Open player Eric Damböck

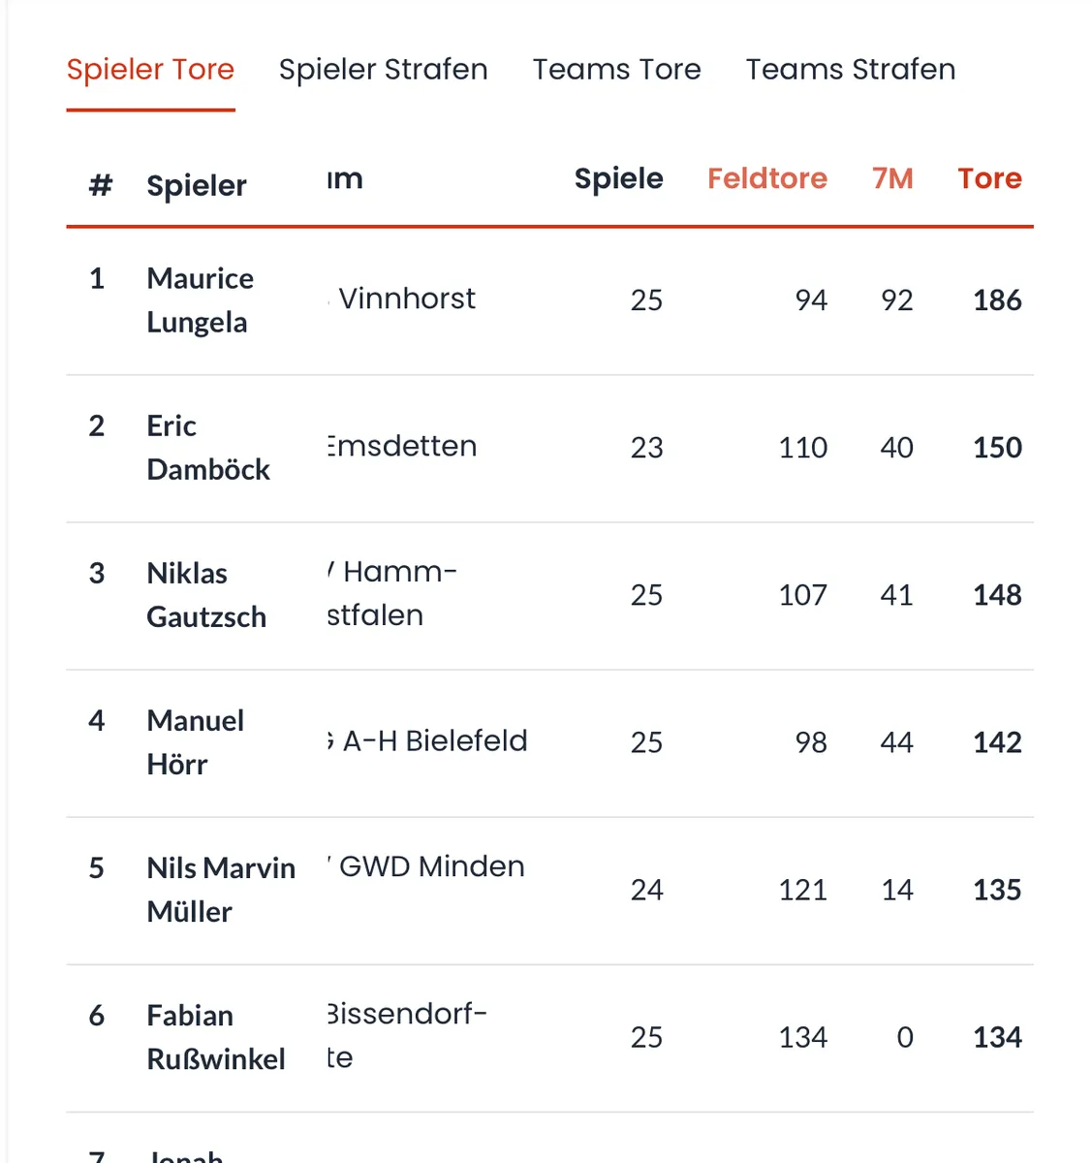tap(207, 448)
